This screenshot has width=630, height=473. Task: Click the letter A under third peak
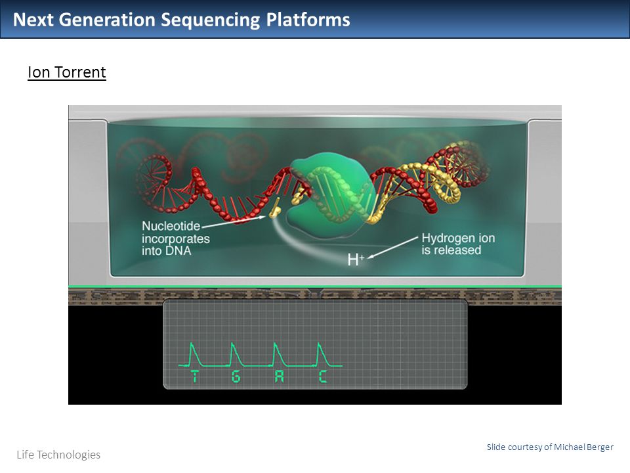(x=280, y=377)
